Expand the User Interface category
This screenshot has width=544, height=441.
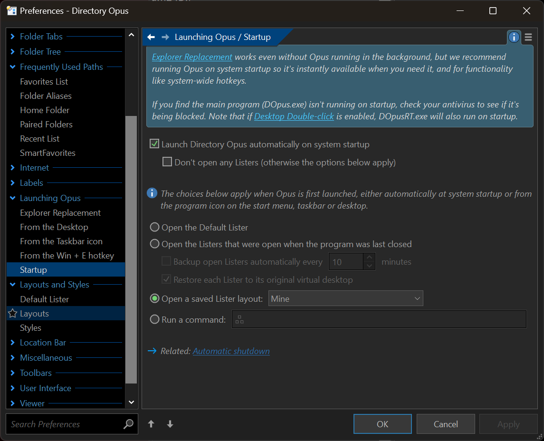tap(13, 388)
